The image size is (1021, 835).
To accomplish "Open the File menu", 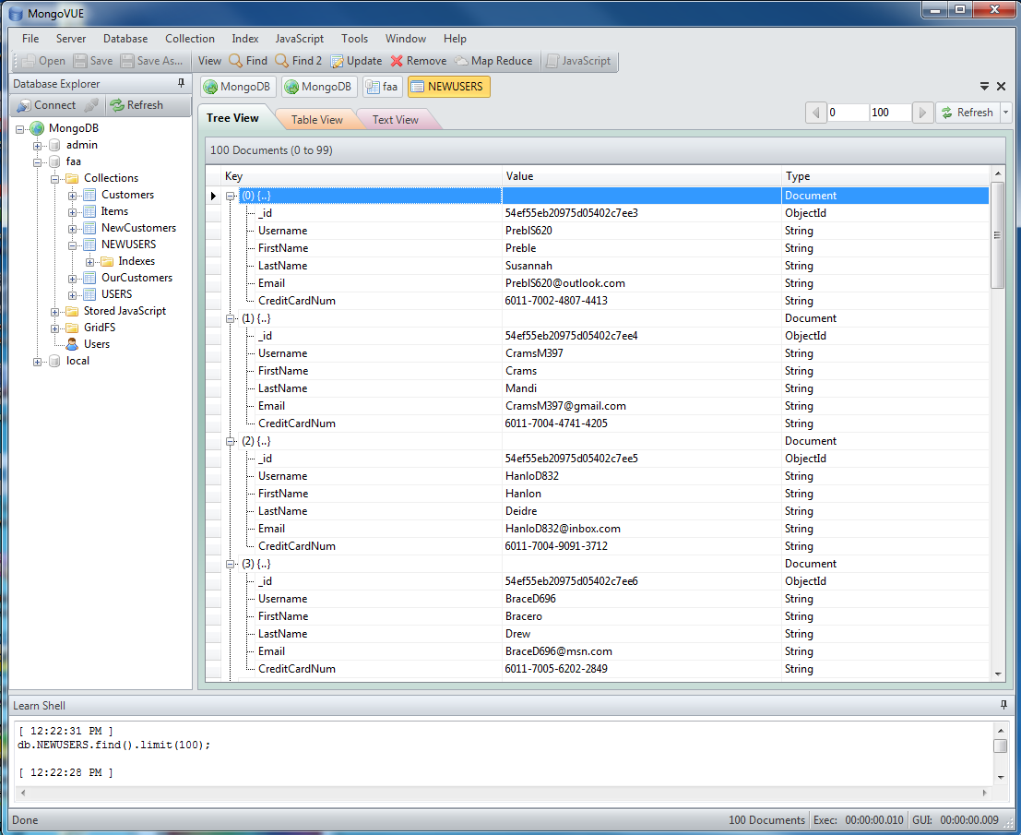I will coord(30,39).
